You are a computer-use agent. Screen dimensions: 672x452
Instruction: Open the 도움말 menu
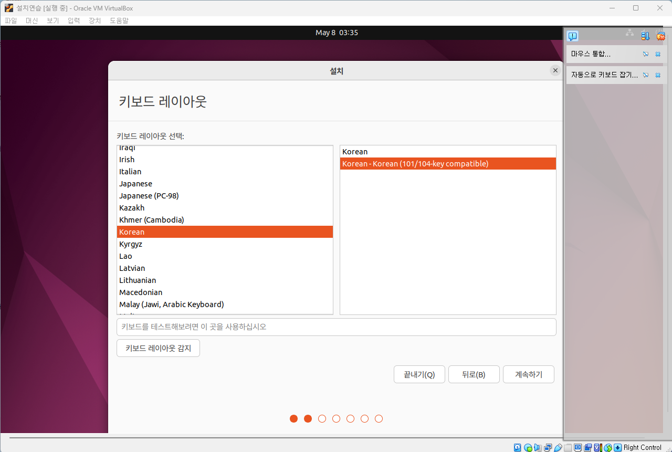point(119,20)
